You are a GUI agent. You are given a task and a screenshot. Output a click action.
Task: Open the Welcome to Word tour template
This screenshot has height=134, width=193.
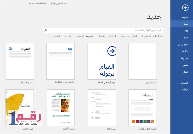[x=102, y=61]
